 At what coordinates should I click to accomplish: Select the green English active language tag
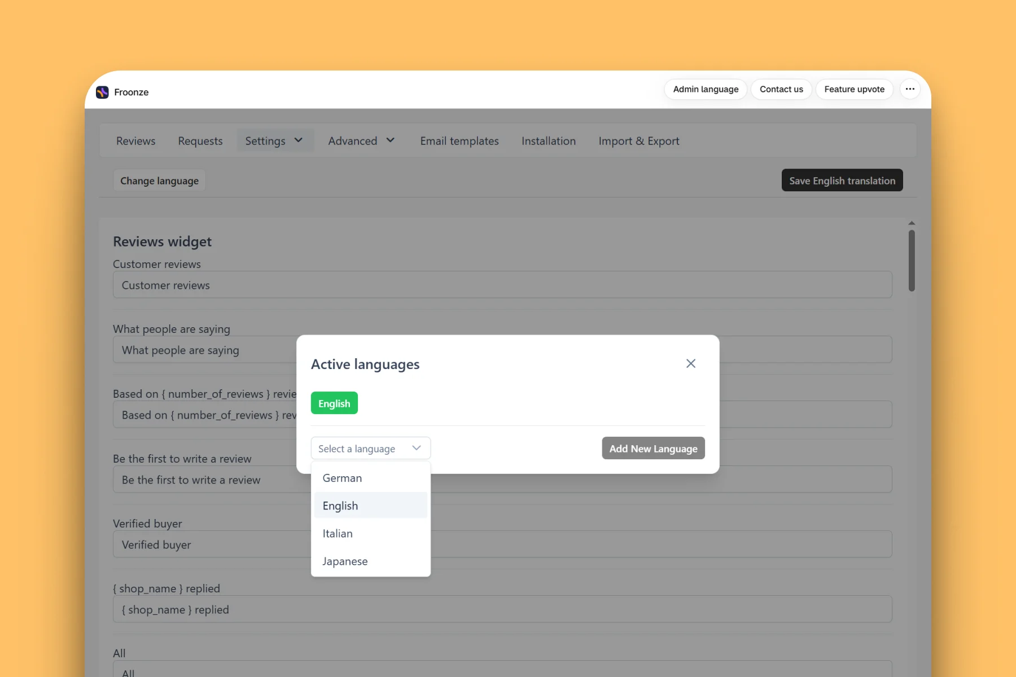pyautogui.click(x=334, y=403)
